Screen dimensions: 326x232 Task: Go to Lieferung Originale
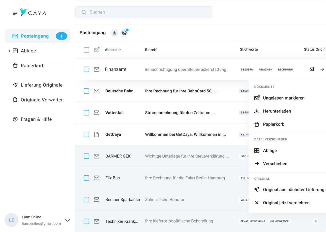(x=38, y=85)
